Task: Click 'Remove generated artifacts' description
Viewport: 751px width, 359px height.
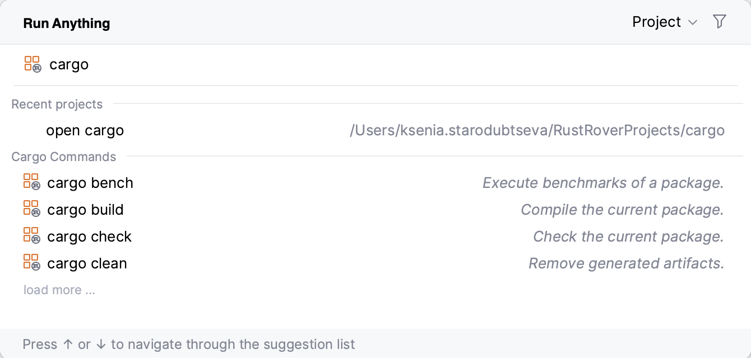Action: 626,263
